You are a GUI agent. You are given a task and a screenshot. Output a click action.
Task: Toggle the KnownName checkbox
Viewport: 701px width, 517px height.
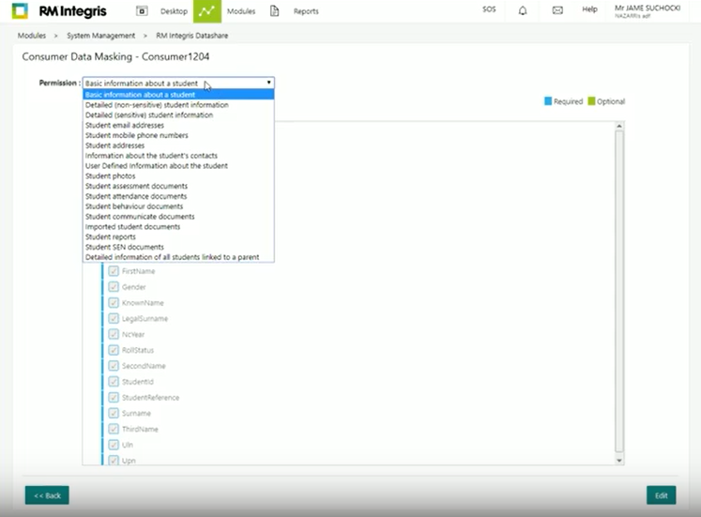click(x=114, y=302)
